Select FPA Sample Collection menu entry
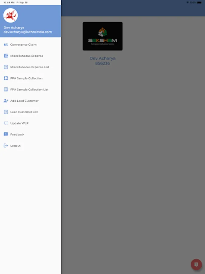Image resolution: width=205 pixels, height=274 pixels. pos(30,78)
